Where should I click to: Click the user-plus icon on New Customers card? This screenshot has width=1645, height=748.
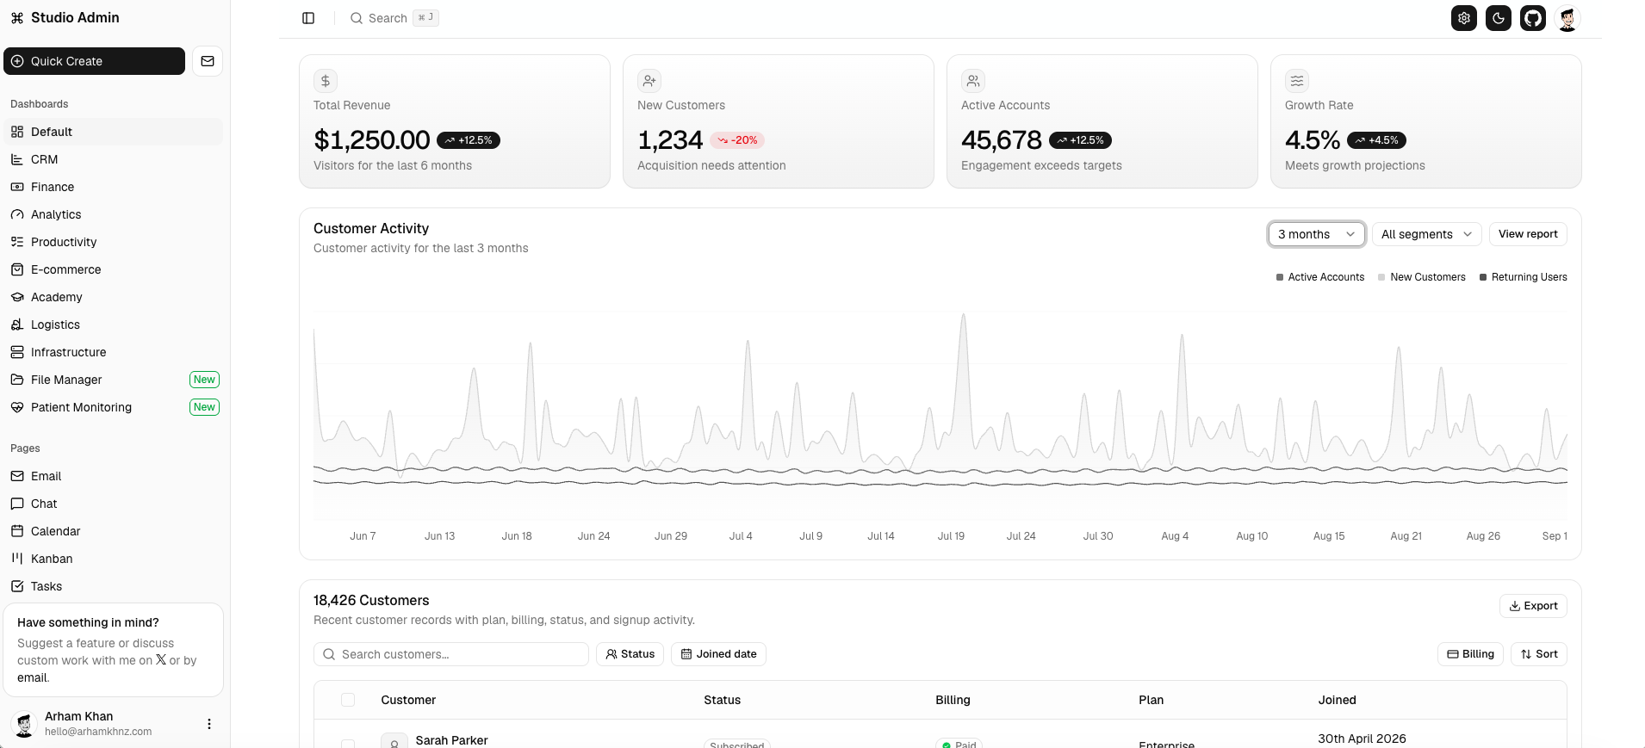pyautogui.click(x=649, y=81)
